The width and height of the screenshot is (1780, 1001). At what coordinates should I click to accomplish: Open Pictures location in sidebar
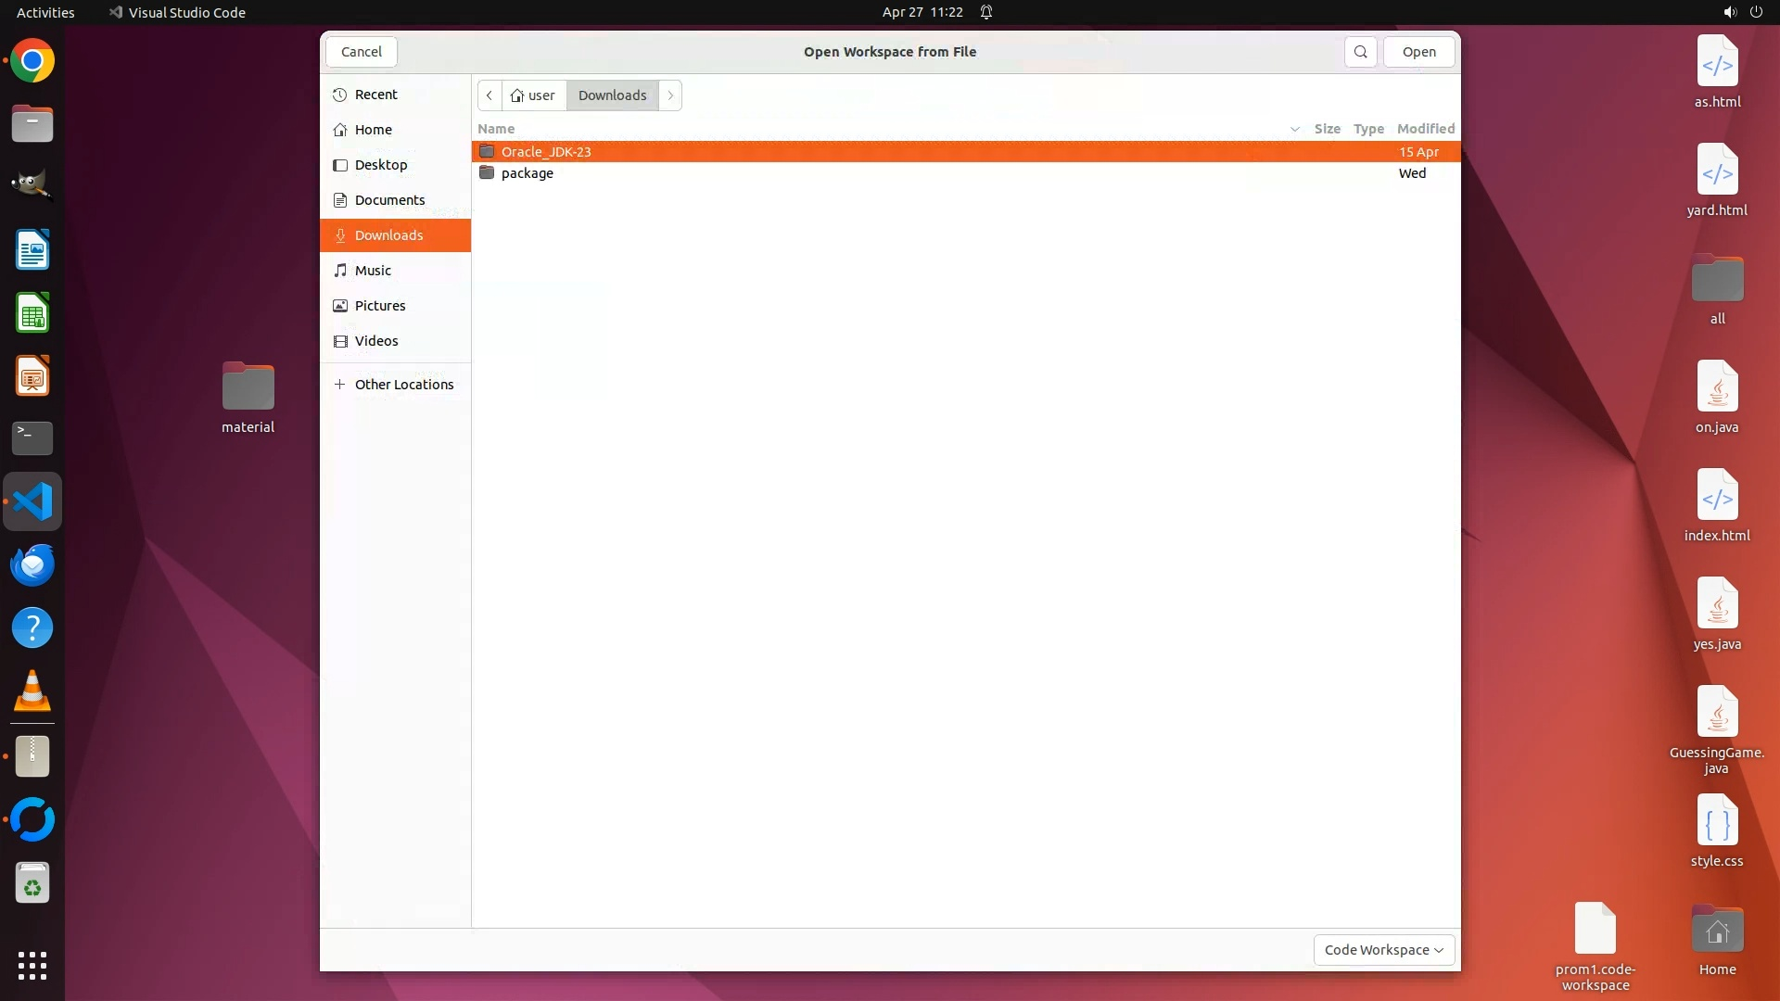tap(379, 306)
